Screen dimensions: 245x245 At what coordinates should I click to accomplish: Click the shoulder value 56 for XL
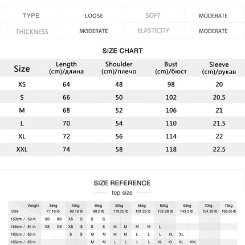pos(119,136)
